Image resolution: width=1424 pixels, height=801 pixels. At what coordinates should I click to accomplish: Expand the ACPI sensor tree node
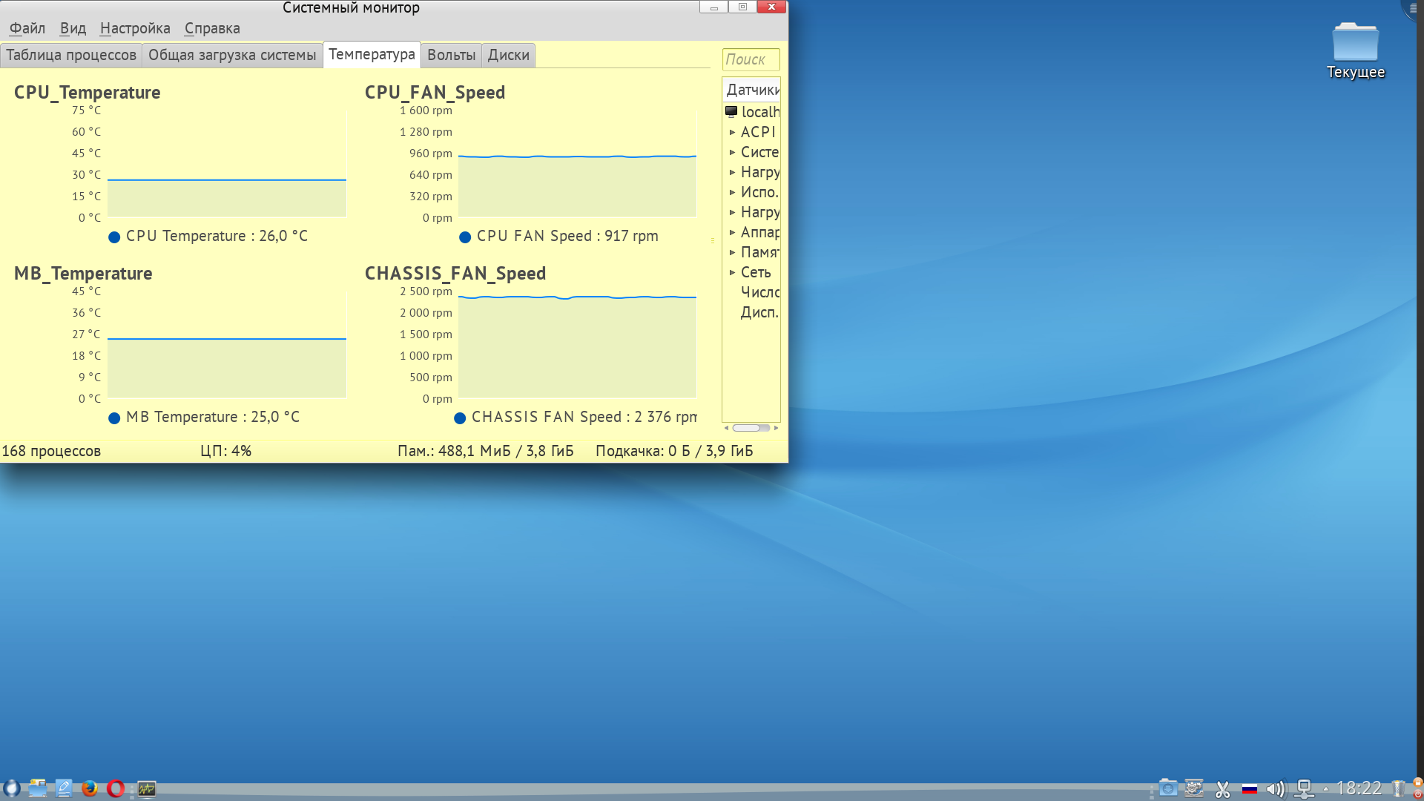click(x=732, y=132)
